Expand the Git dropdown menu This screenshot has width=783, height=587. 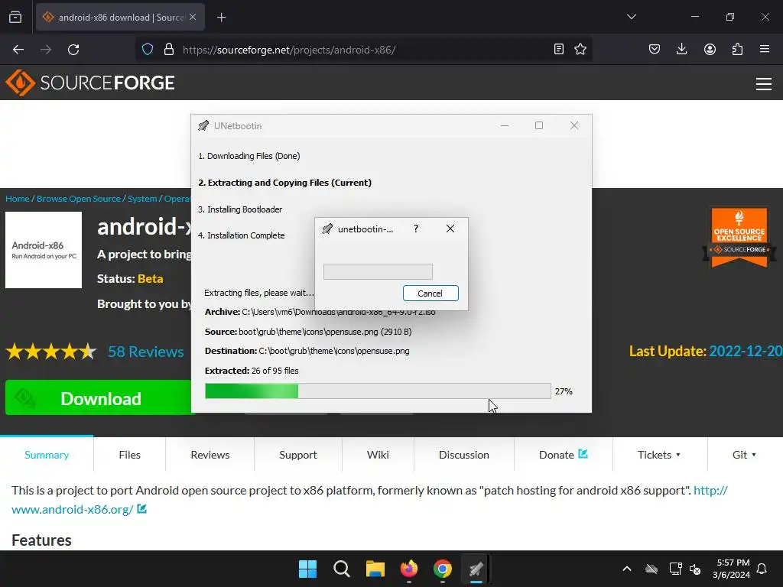(x=744, y=455)
